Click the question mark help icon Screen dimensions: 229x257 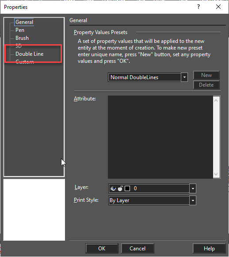[x=198, y=7]
